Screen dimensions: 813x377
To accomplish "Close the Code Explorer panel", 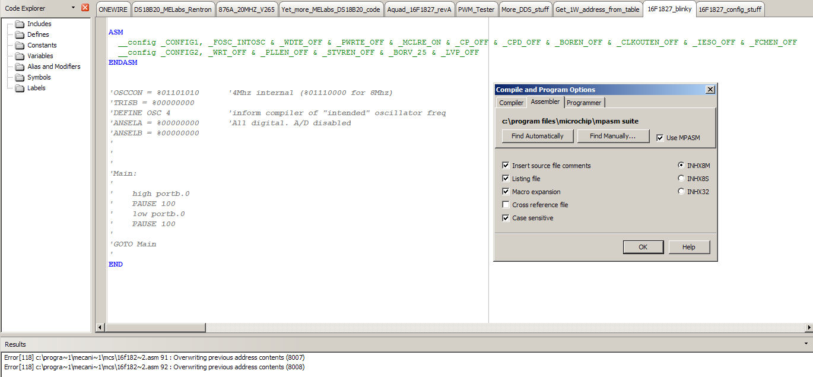I will point(85,8).
